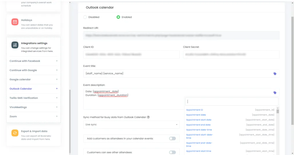The image size is (294, 155).
Task: Expand Zoom integration arrow
Action: click(x=57, y=116)
